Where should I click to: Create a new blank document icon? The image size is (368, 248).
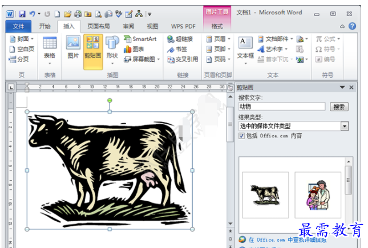click(57, 14)
